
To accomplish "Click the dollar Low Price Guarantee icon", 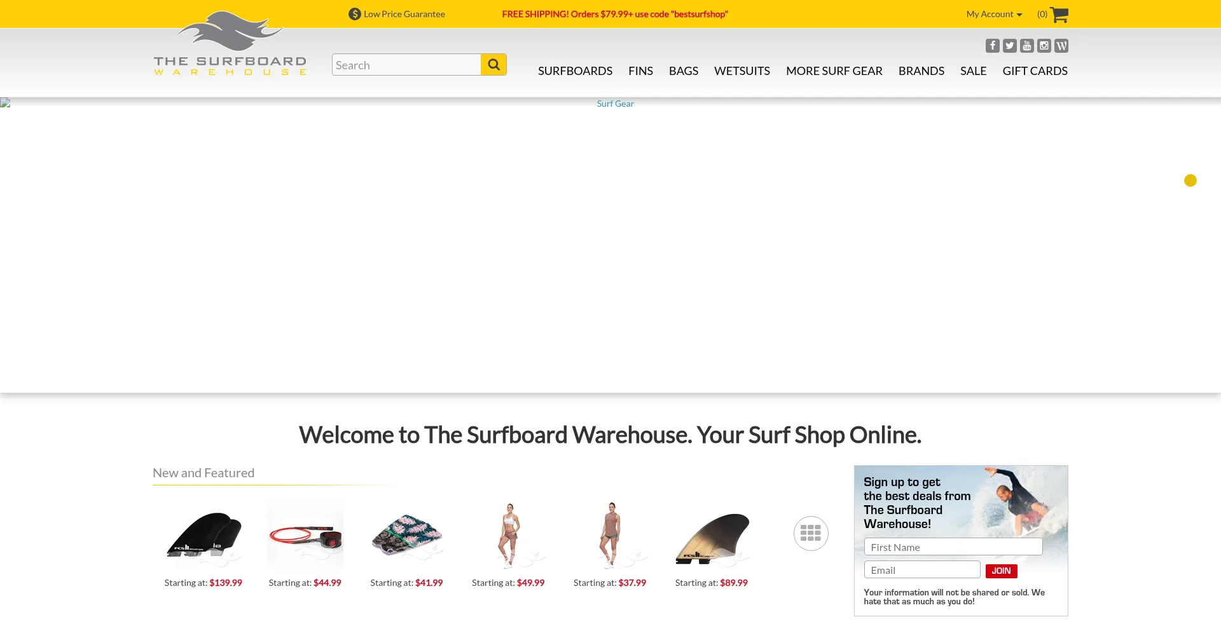I will [x=355, y=14].
